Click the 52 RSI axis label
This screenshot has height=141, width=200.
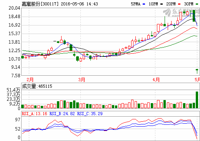(18, 129)
